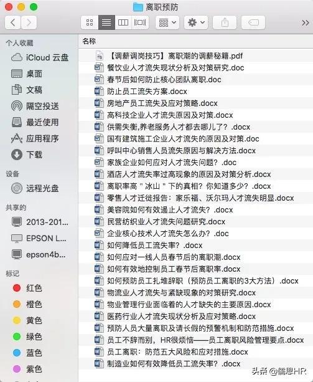Switch to list view
313x382 pixels.
pos(106,22)
